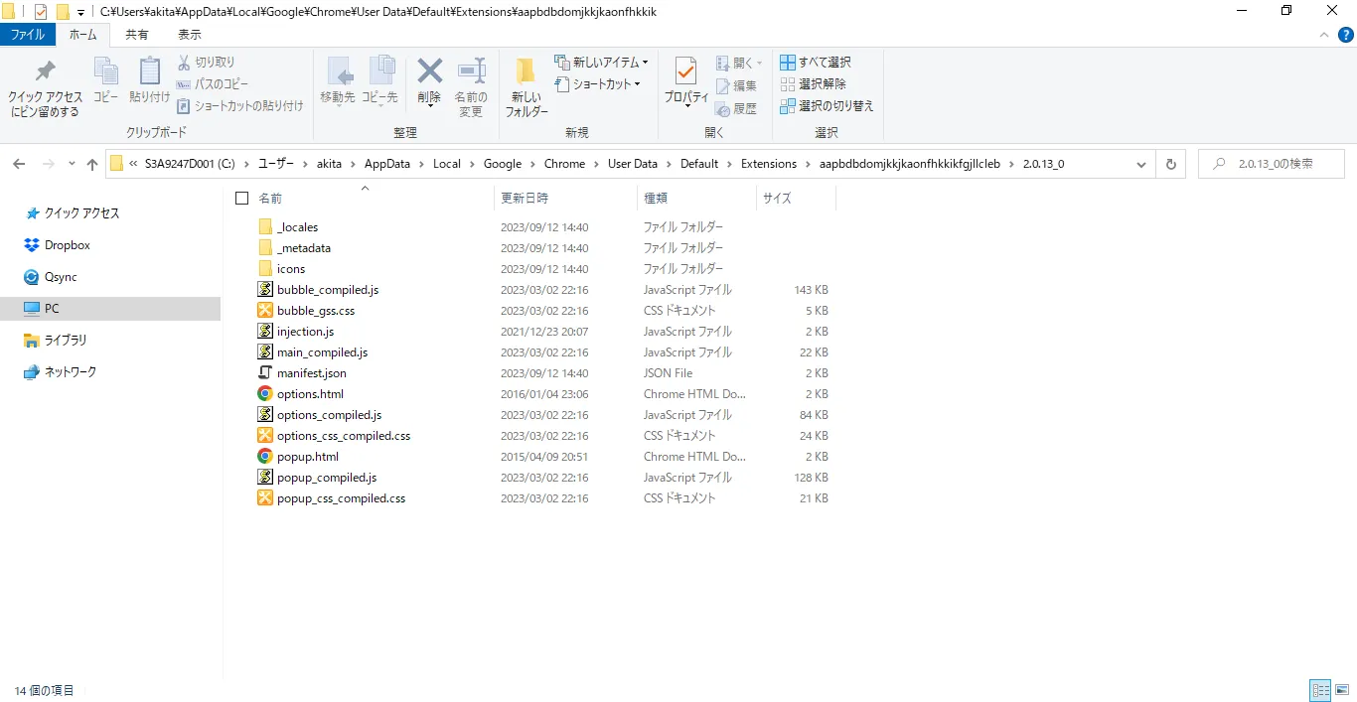Sort by Type (種類) column
1357x702 pixels.
coord(656,199)
